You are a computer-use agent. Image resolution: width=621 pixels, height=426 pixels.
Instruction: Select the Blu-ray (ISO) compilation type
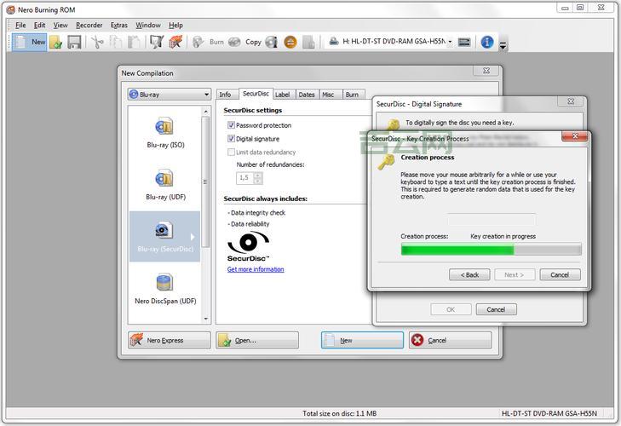[164, 133]
